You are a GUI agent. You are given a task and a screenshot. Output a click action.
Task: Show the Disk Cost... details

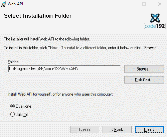[144, 80]
